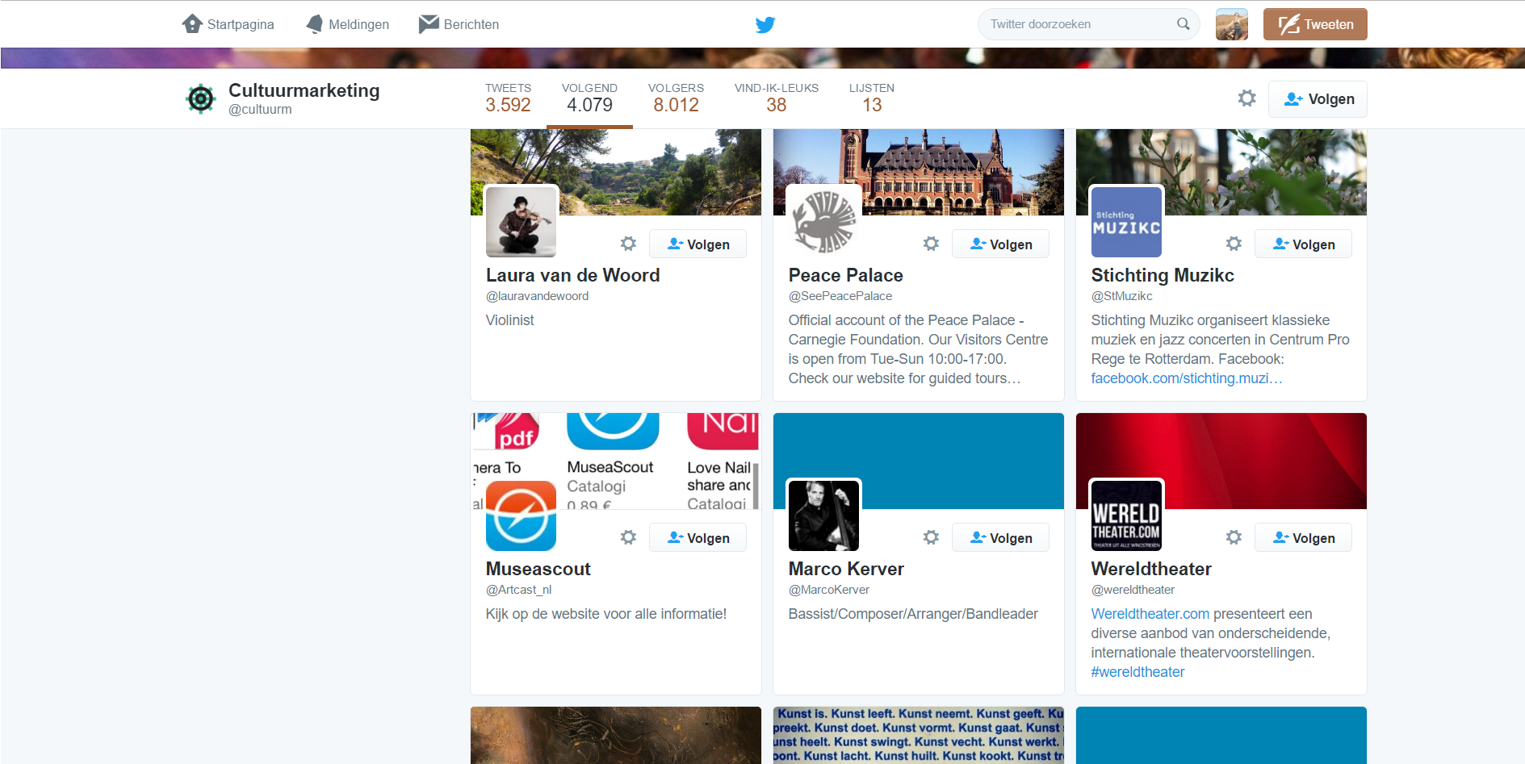Open gear menu on Wereldtheater card
The width and height of the screenshot is (1525, 764).
(x=1234, y=537)
